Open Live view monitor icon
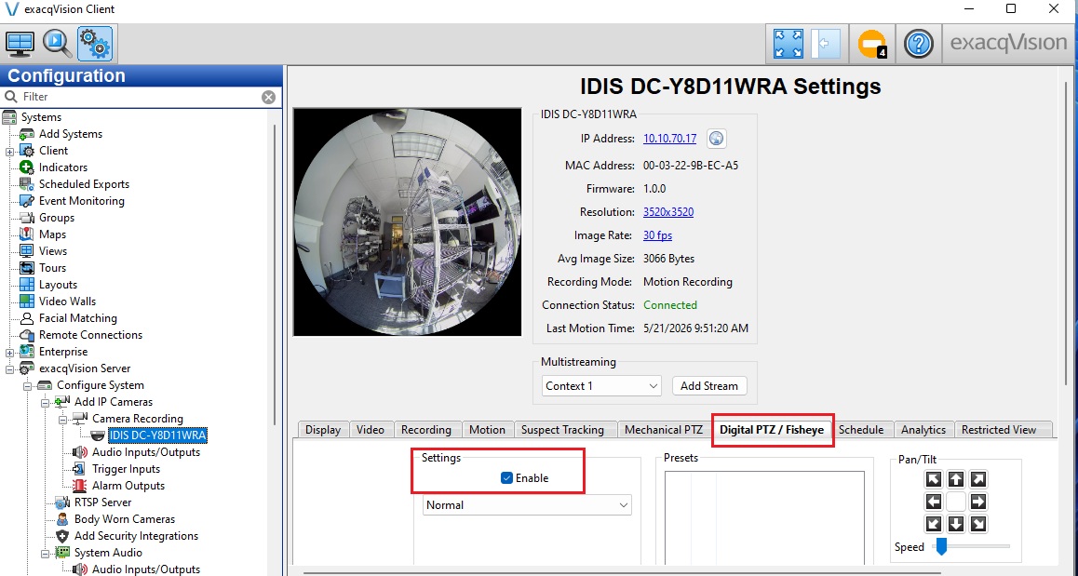The width and height of the screenshot is (1078, 576). click(x=20, y=44)
